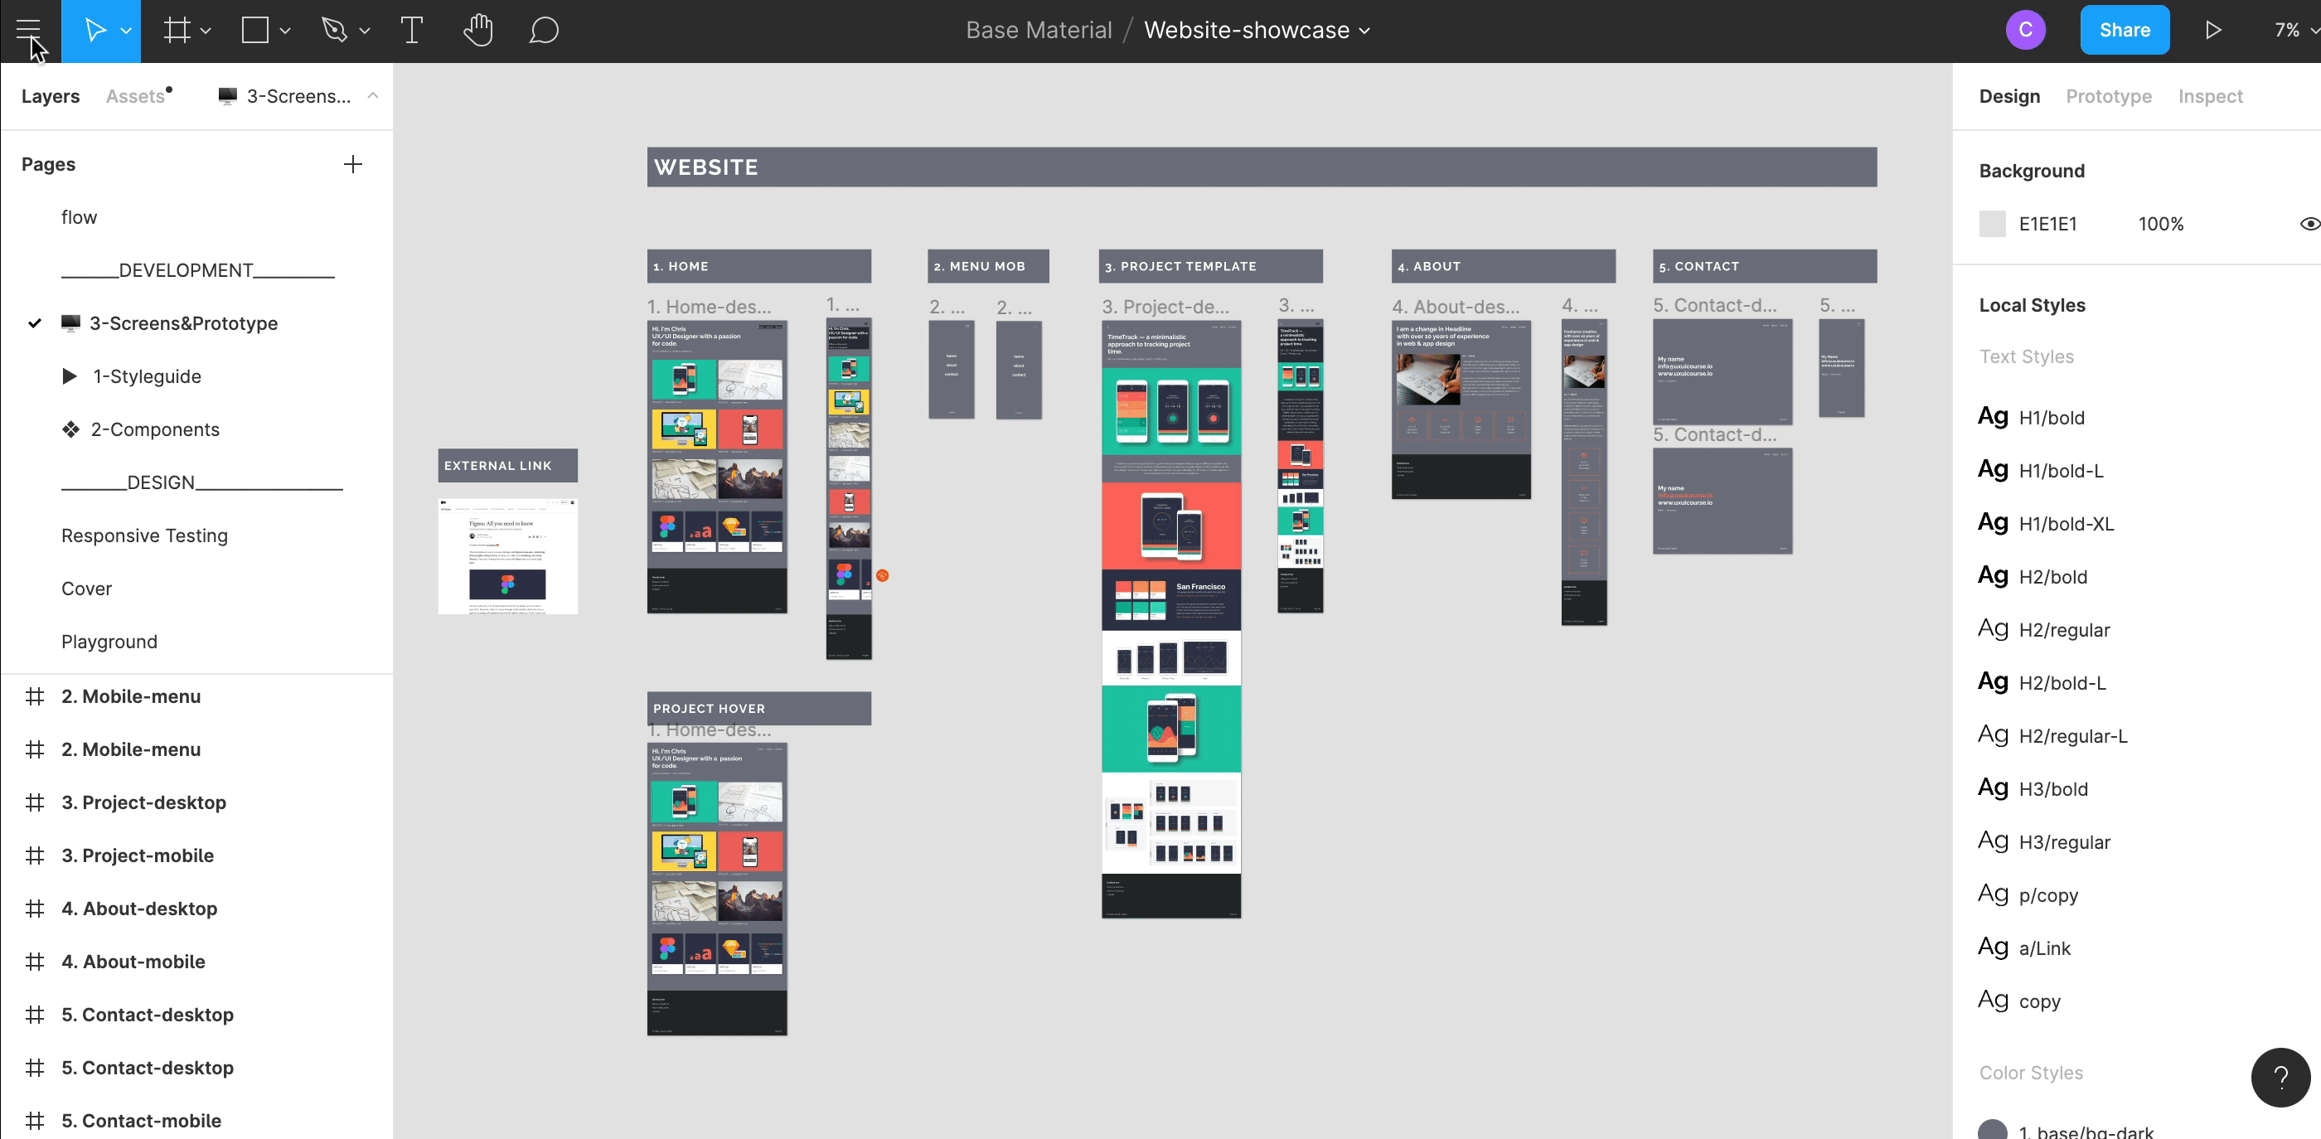Select the Text tool

pyautogui.click(x=410, y=32)
